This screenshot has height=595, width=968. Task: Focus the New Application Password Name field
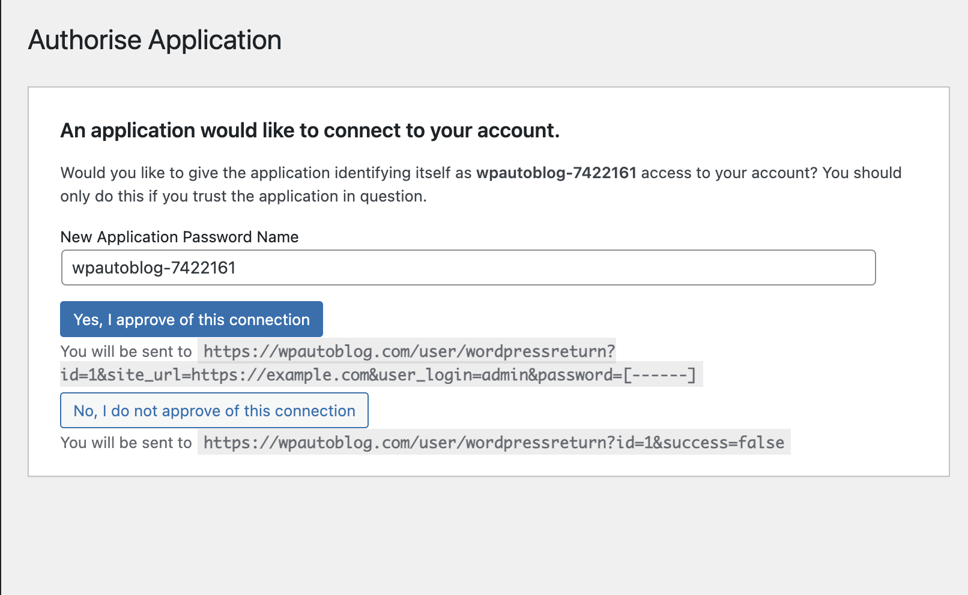[x=468, y=268]
